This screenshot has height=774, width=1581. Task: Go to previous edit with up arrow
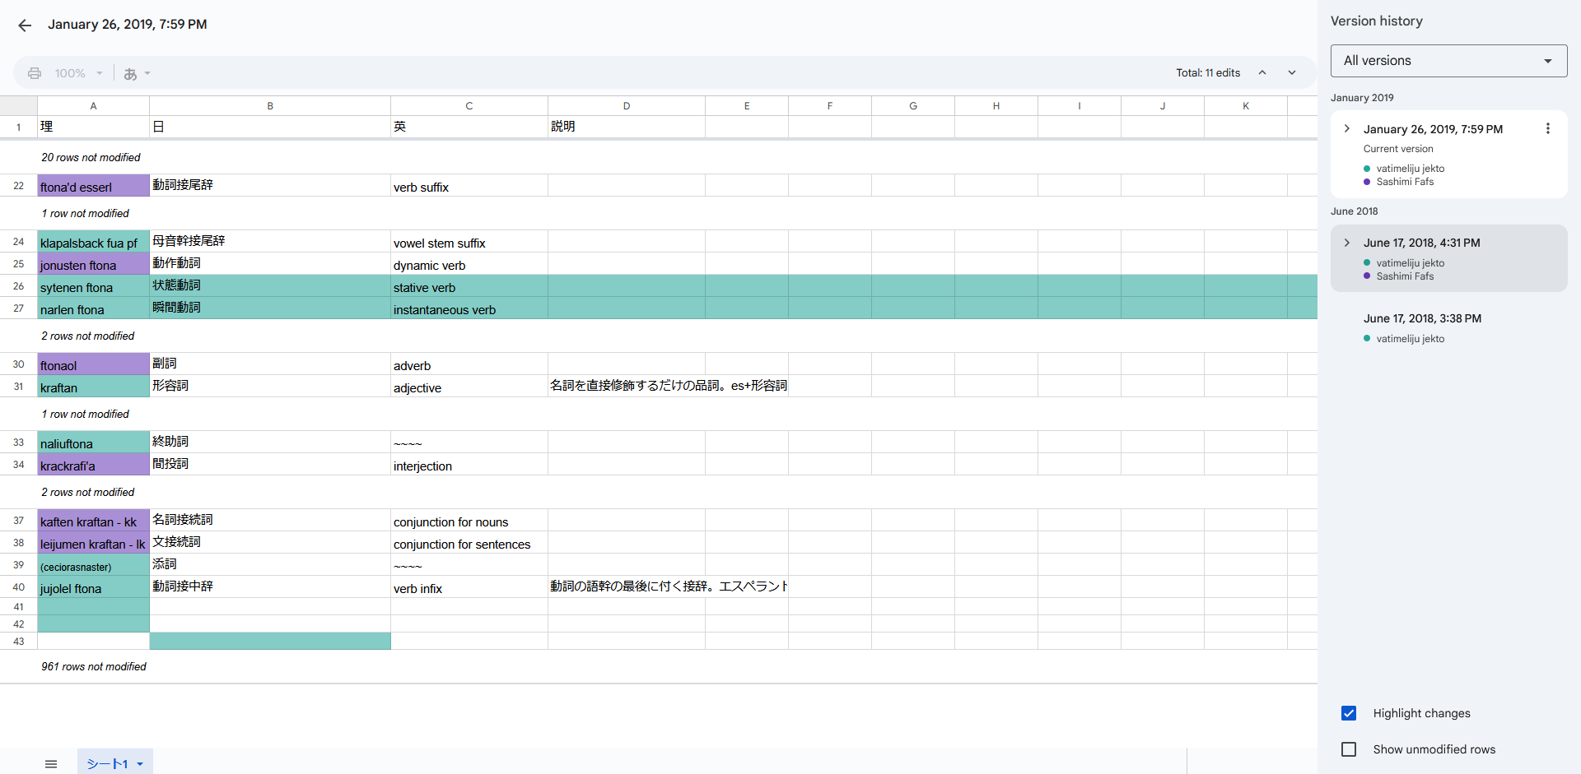coord(1262,73)
